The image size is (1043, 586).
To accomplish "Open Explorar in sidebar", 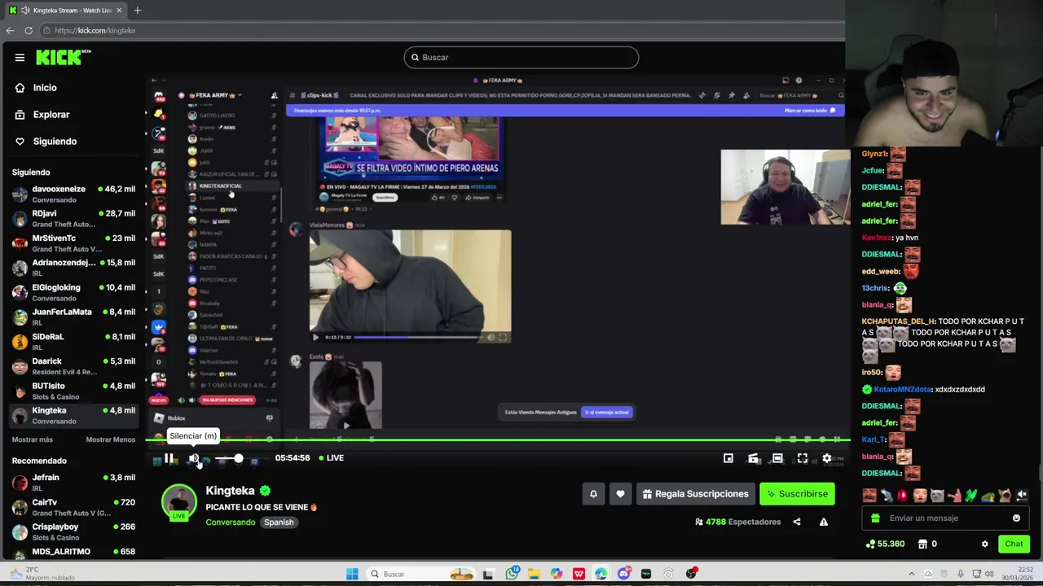I will [51, 115].
